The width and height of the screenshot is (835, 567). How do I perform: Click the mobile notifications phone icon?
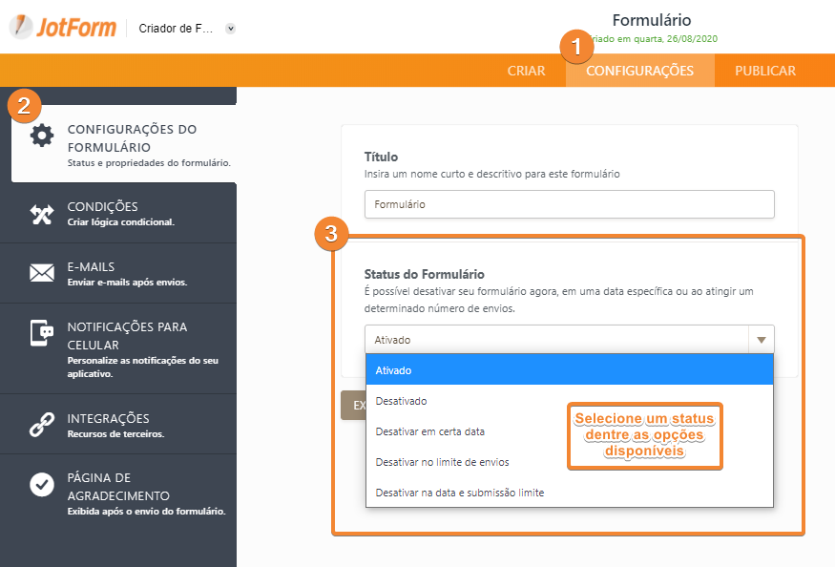pos(42,333)
